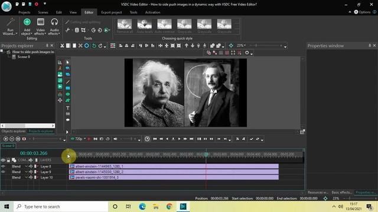
Task: Click the timeline Zoom out minus icon
Action: pyautogui.click(x=12, y=139)
